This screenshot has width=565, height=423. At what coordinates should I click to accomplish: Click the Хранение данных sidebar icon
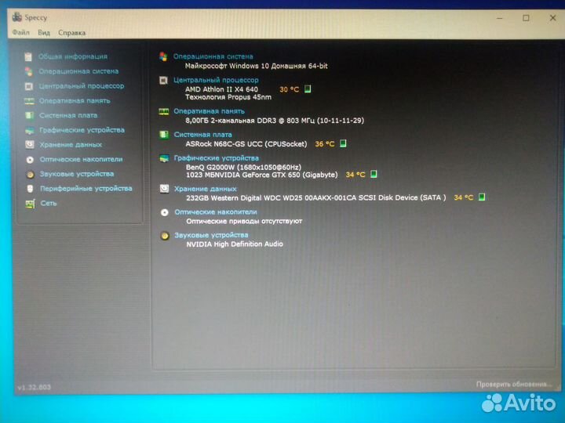pyautogui.click(x=30, y=145)
